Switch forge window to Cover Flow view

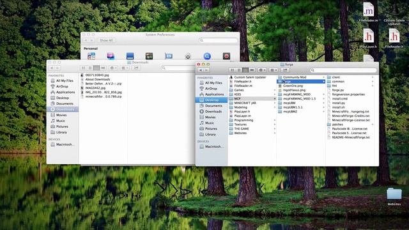(252, 70)
